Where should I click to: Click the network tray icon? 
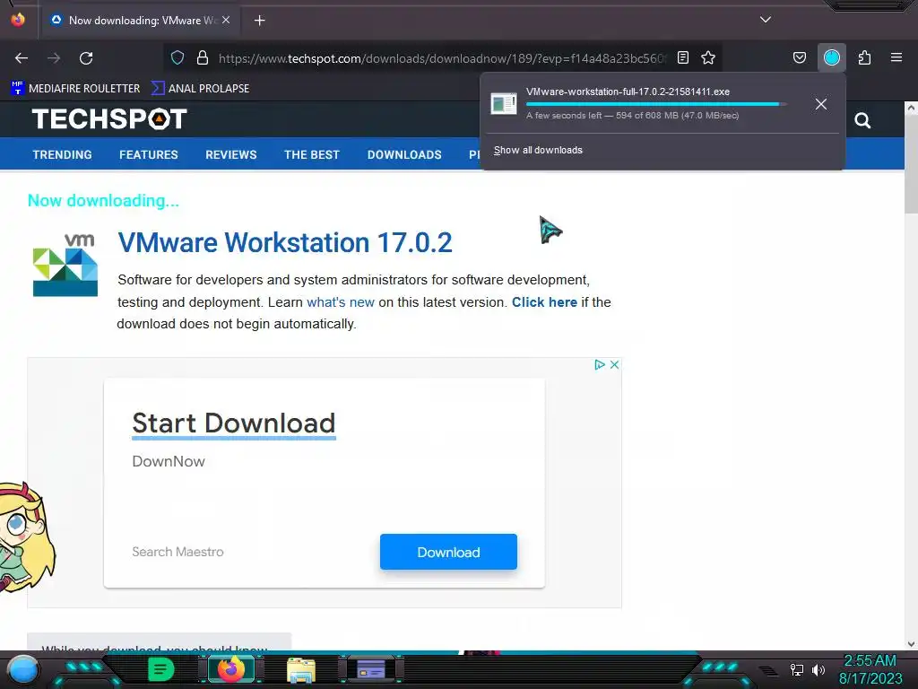pyautogui.click(x=796, y=669)
